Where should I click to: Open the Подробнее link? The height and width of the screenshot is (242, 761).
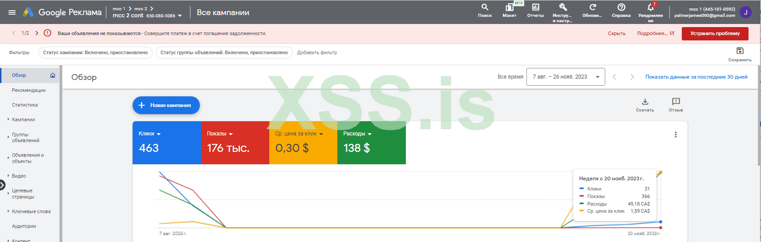click(656, 33)
